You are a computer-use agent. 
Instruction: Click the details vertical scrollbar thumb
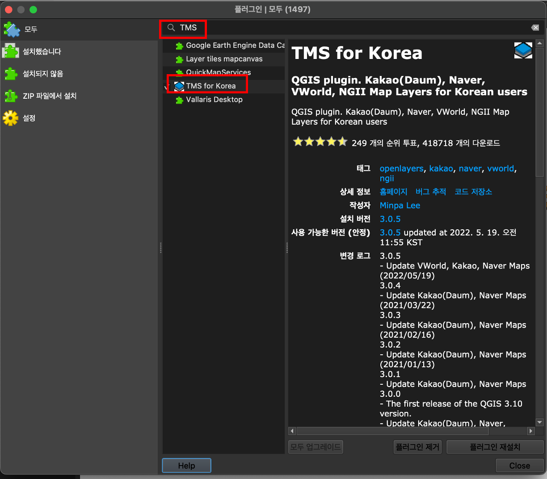[539, 113]
